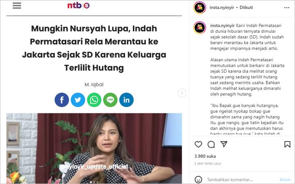Share article via Facebook icon

[x=62, y=100]
